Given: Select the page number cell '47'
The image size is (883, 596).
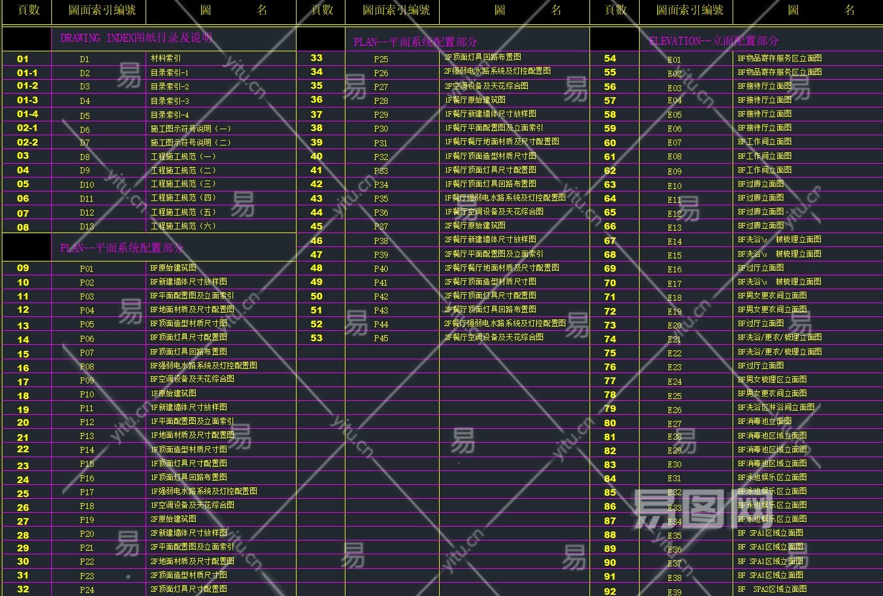Looking at the screenshot, I should point(316,254).
